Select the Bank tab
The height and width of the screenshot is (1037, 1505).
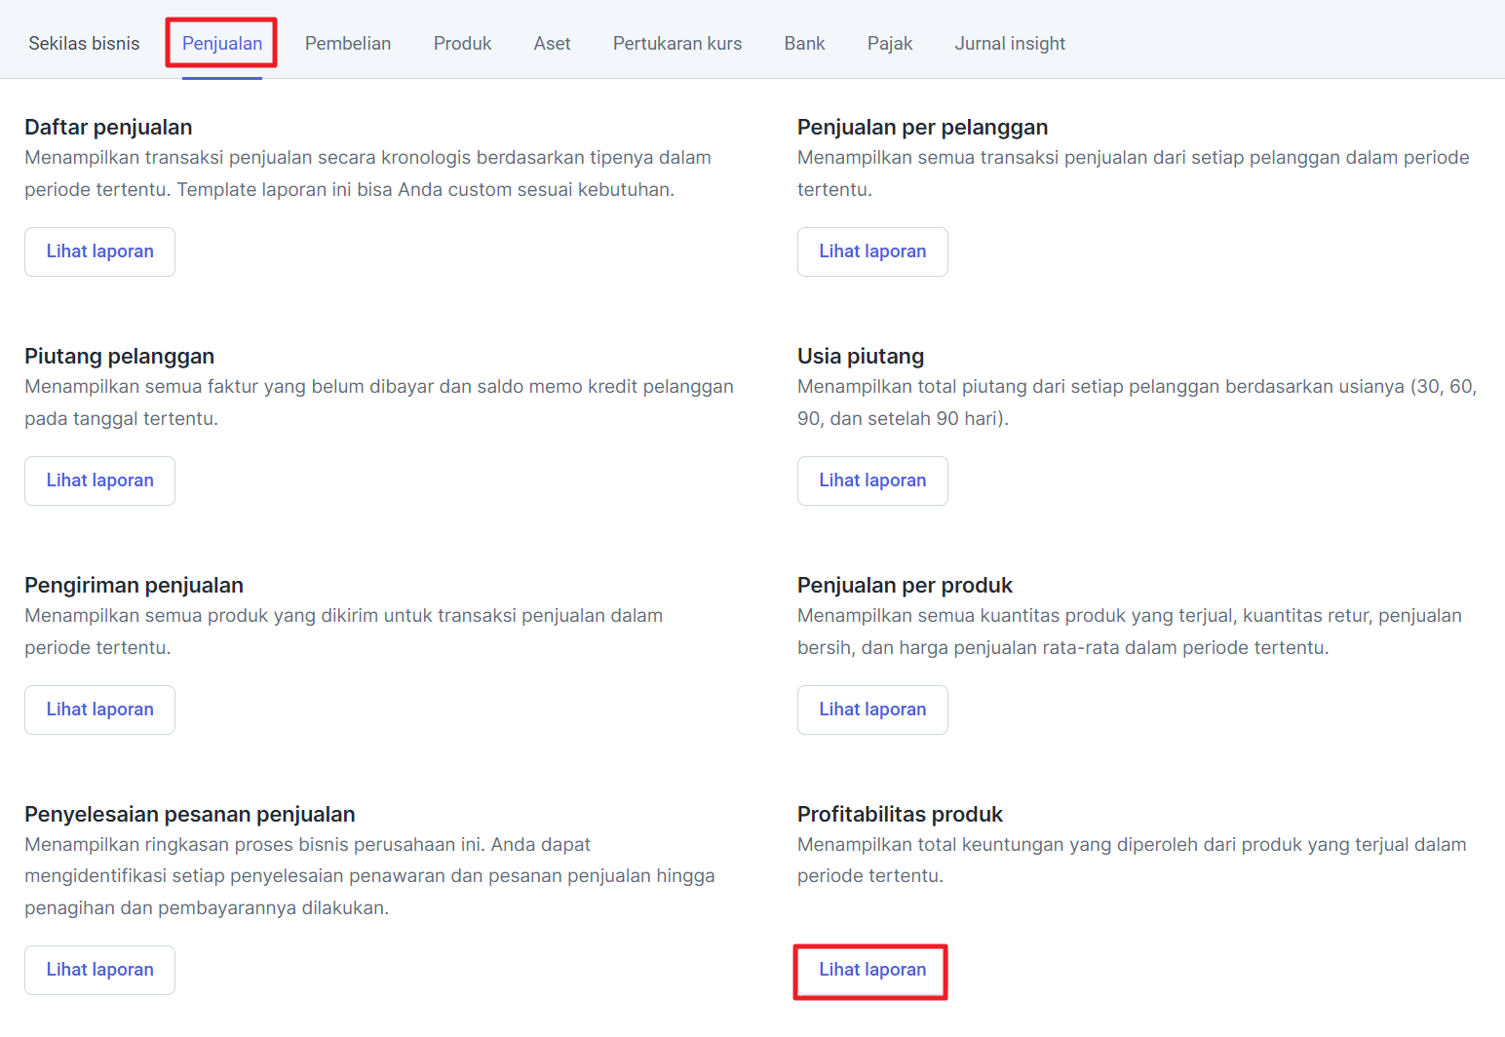(x=804, y=44)
